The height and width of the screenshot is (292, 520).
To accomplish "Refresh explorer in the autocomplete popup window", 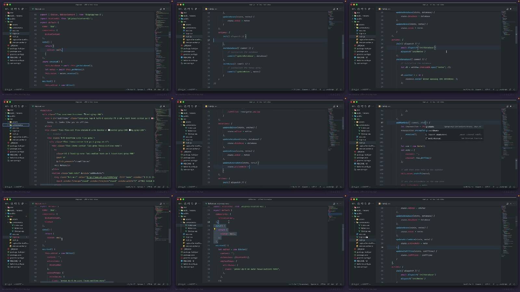I will click(365, 106).
